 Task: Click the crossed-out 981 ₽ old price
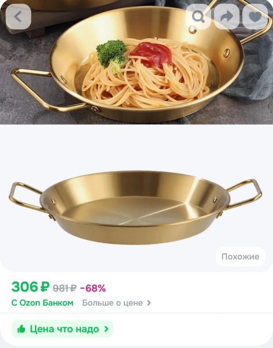coord(65,288)
